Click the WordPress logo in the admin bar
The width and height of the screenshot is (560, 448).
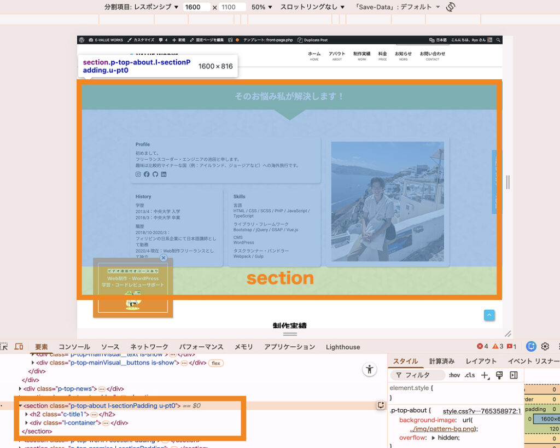point(81,39)
